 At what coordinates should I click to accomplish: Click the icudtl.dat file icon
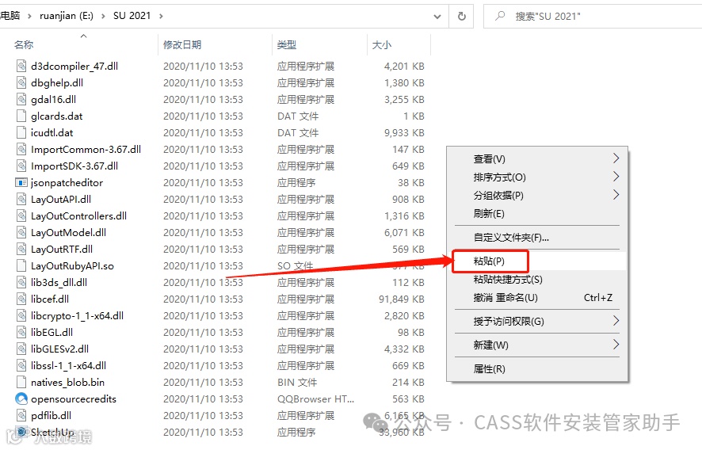click(21, 132)
